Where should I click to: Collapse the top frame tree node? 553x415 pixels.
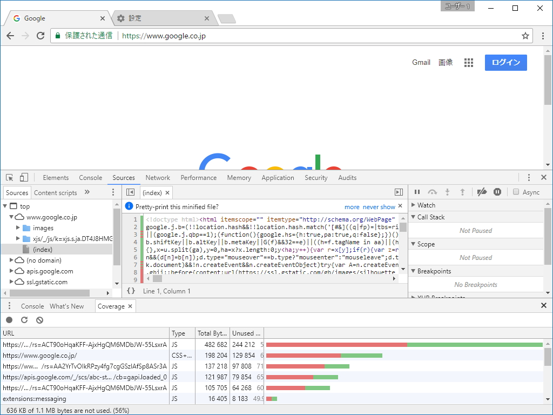(x=5, y=206)
